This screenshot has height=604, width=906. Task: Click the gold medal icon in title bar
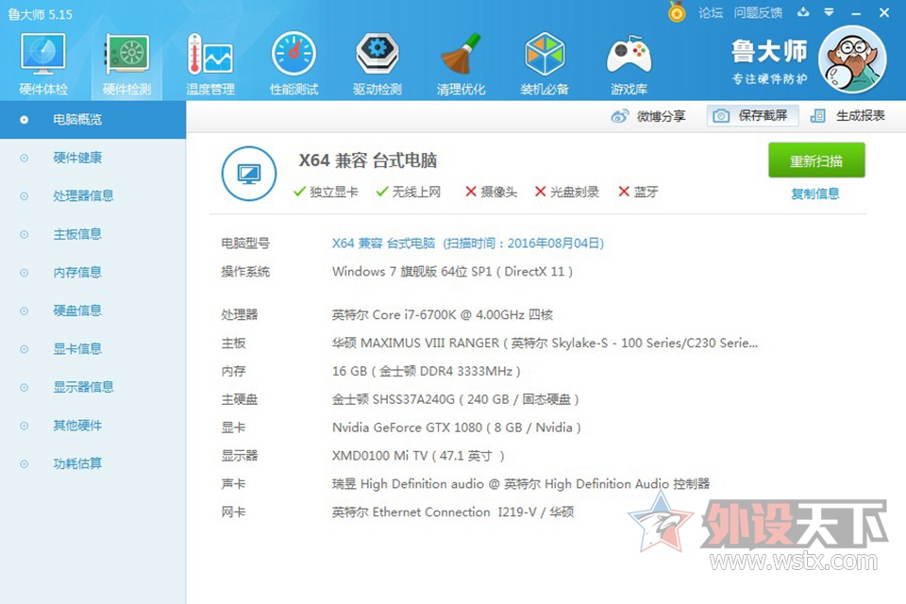(677, 11)
